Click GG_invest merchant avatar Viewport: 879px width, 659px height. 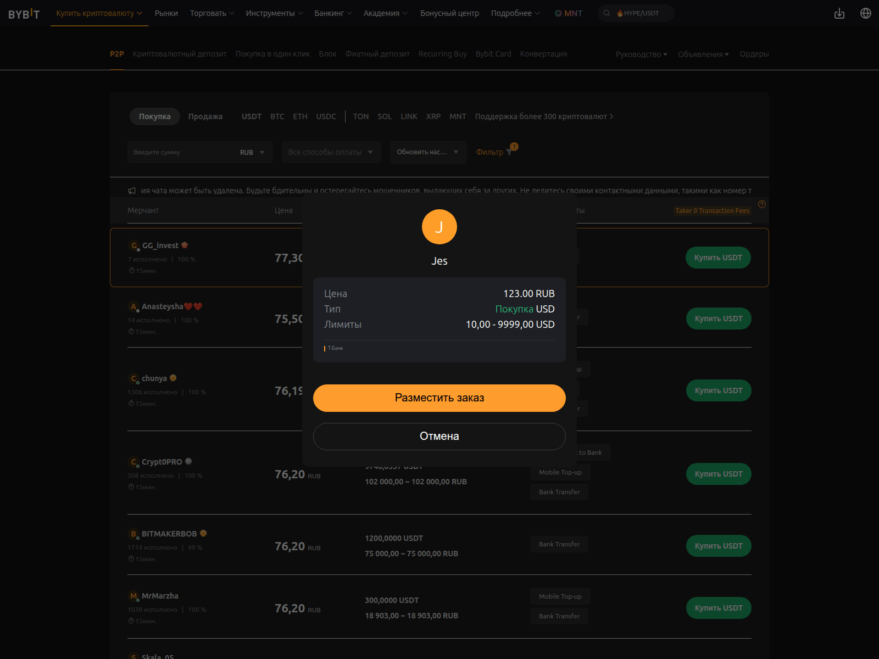[133, 245]
